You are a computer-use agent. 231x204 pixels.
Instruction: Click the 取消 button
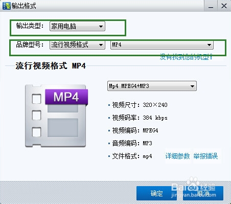pyautogui.click(x=203, y=193)
